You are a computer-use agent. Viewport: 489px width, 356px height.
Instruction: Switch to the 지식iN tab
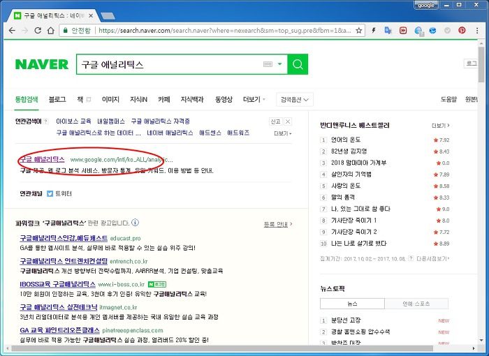tap(138, 99)
